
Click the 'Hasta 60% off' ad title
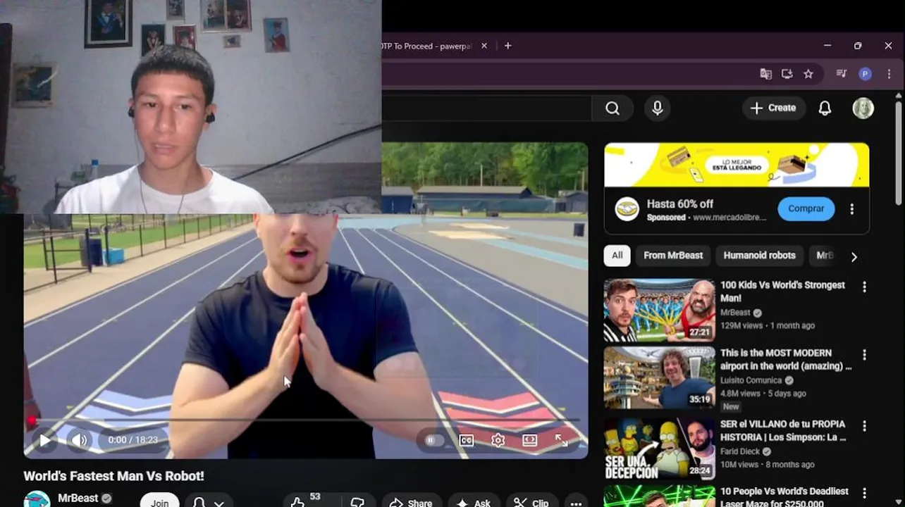click(x=680, y=204)
